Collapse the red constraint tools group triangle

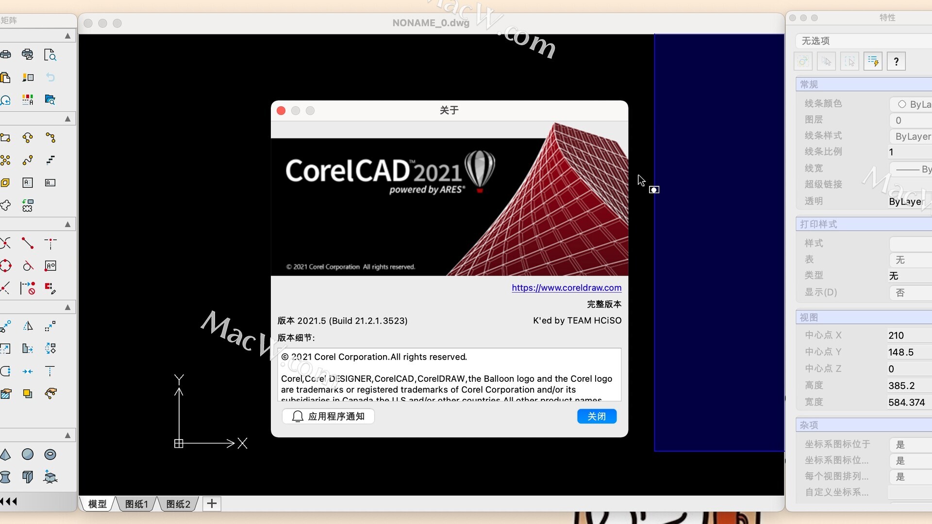tap(67, 224)
